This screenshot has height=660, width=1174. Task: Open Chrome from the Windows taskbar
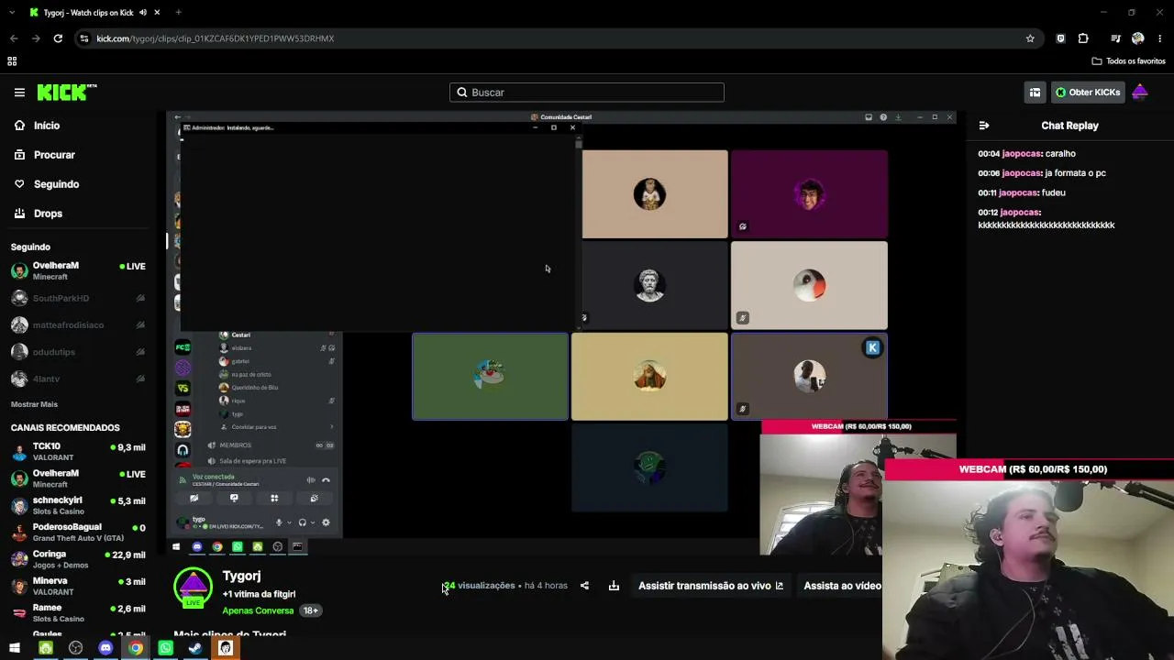point(136,648)
